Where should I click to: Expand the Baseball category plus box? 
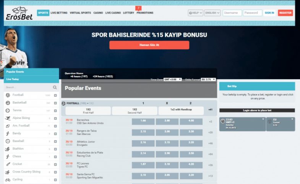click(x=55, y=141)
